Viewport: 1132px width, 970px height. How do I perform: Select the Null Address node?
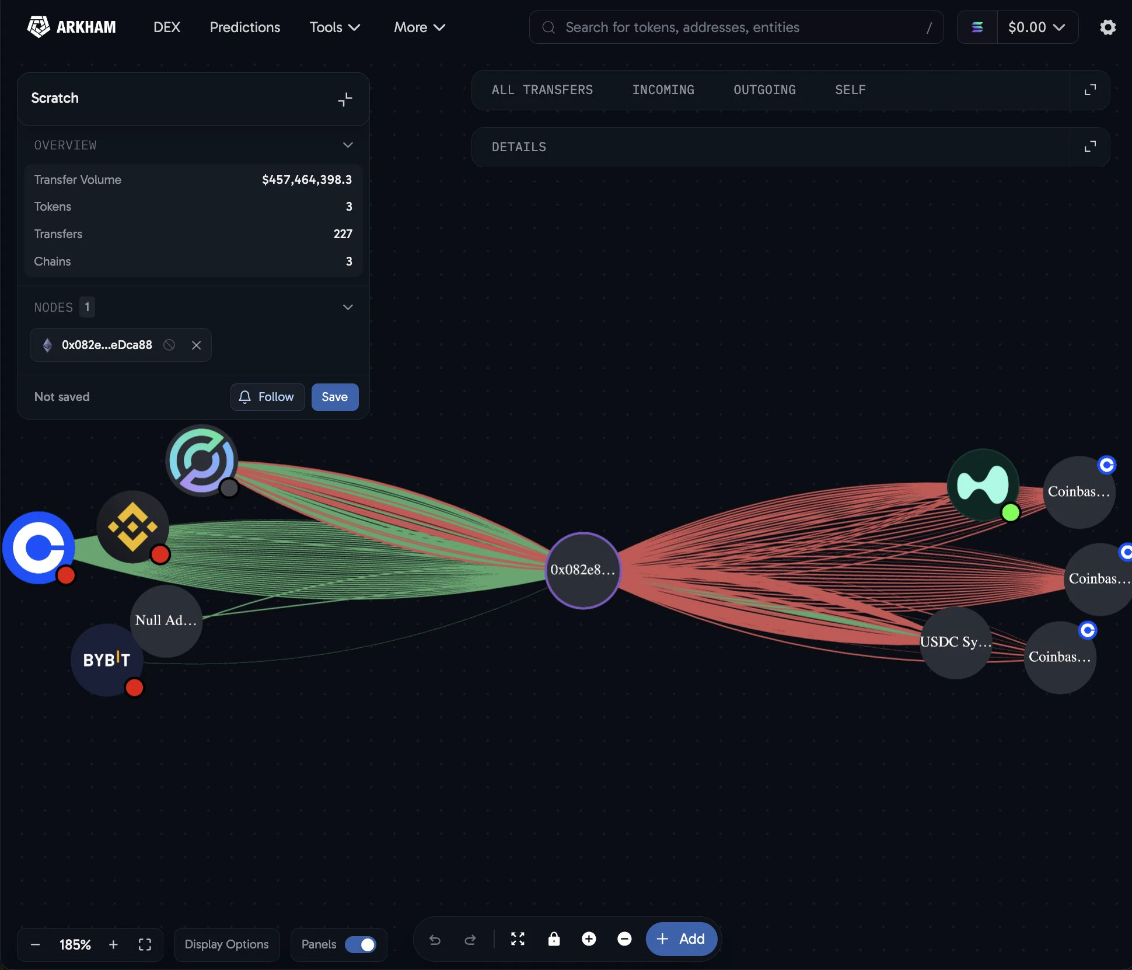166,621
